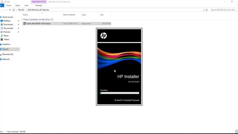Select the Application Tools contextual tab
The height and width of the screenshot is (134, 238).
coord(39,1)
